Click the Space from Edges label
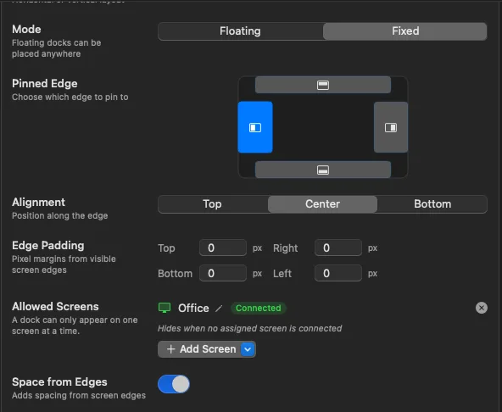Image resolution: width=502 pixels, height=412 pixels. tap(59, 382)
